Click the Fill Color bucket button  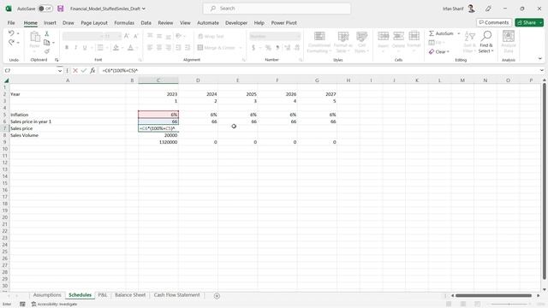(x=116, y=48)
